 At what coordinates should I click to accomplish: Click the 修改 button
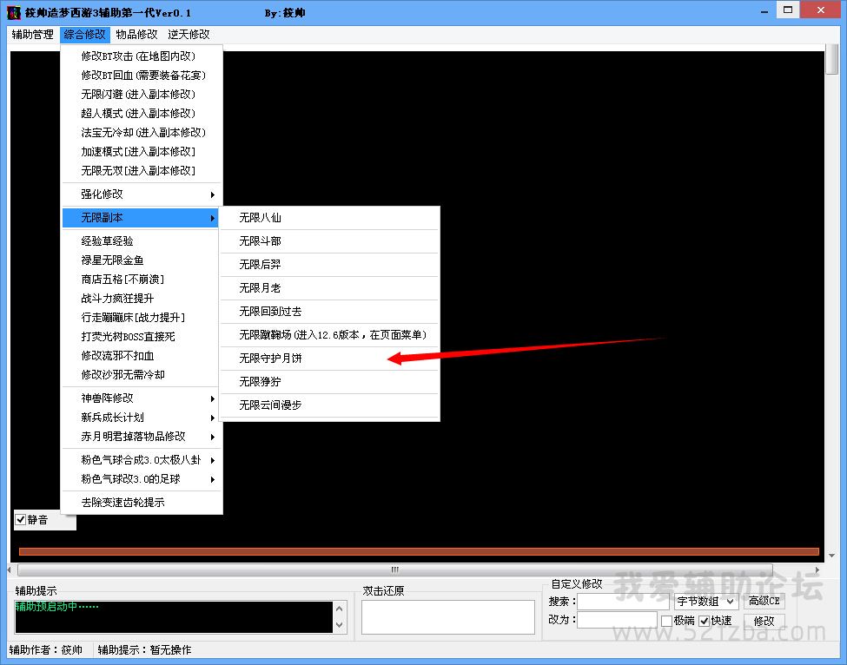[764, 622]
